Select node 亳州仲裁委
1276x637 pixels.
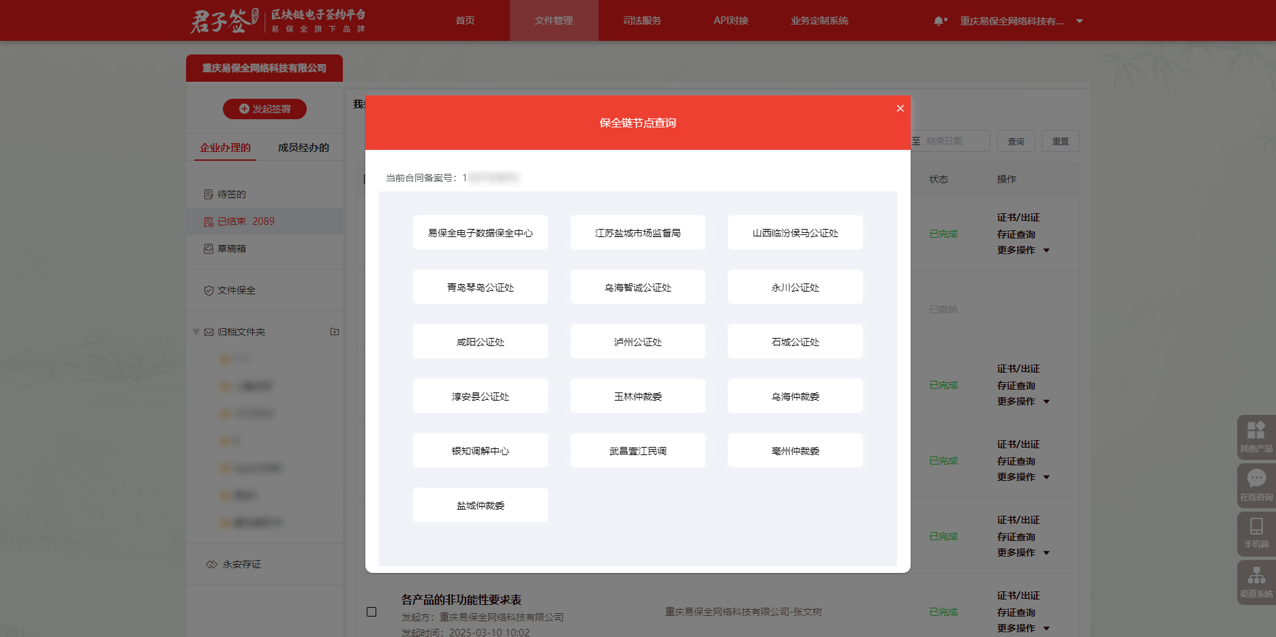[x=795, y=450]
